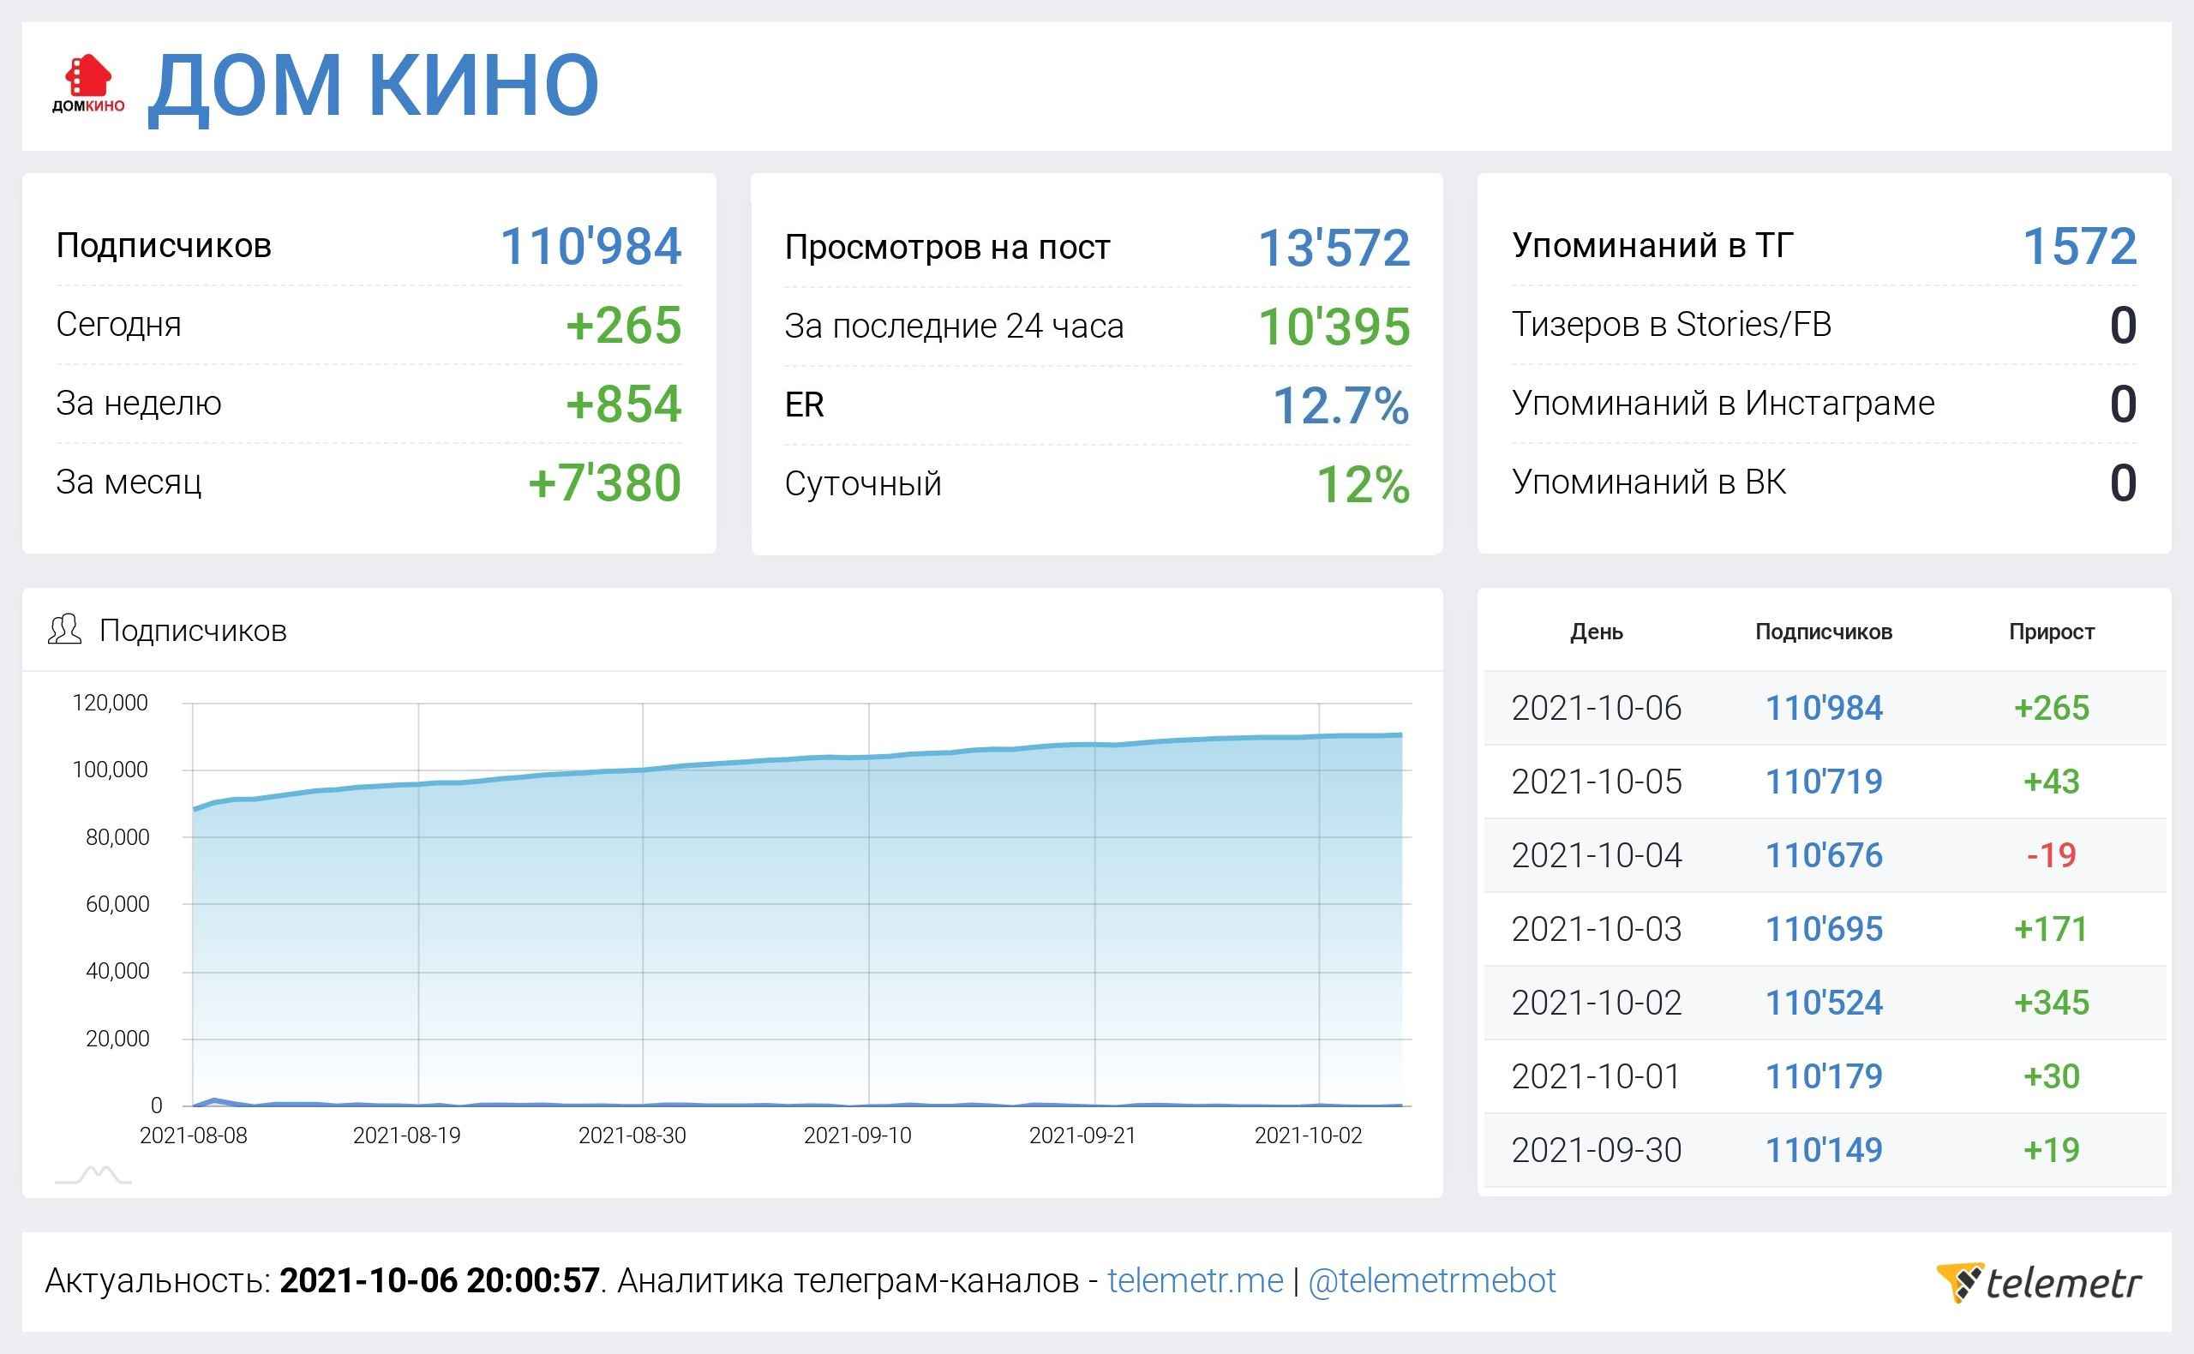
Task: Click the 2021-08-19 chart axis label
Action: coord(406,1135)
